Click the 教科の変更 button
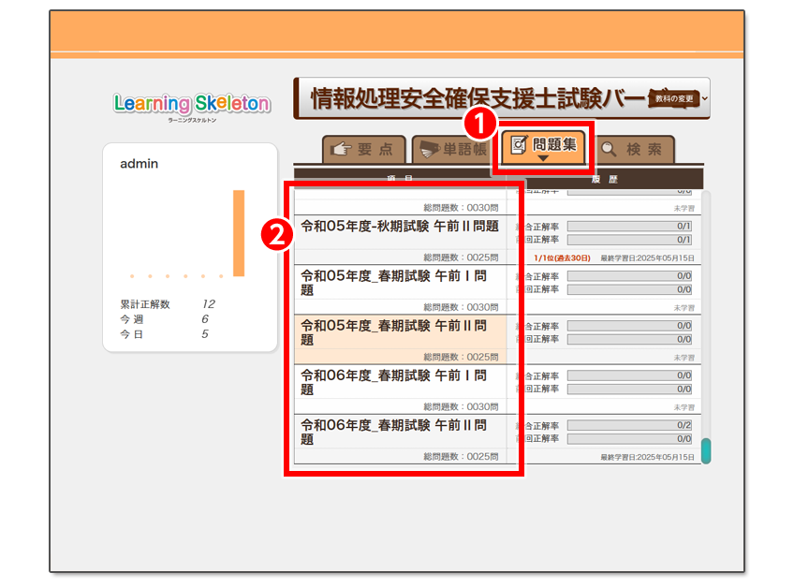 [x=674, y=98]
